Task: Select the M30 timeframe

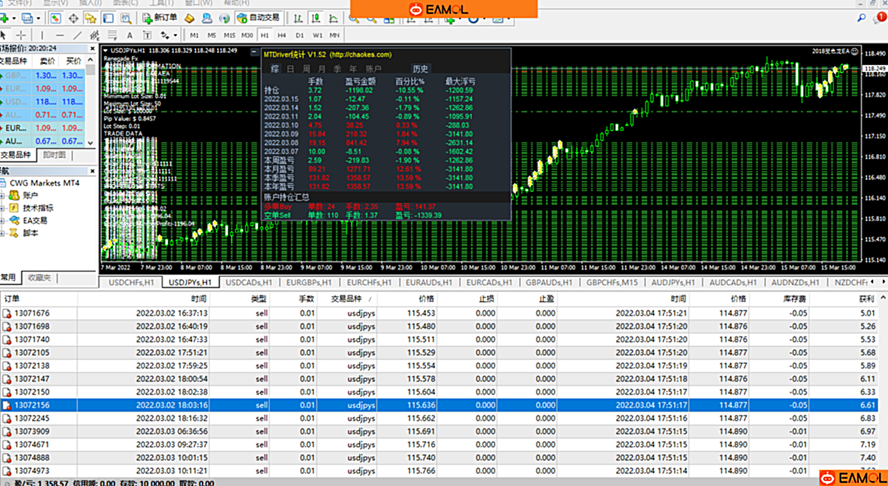Action: point(248,35)
